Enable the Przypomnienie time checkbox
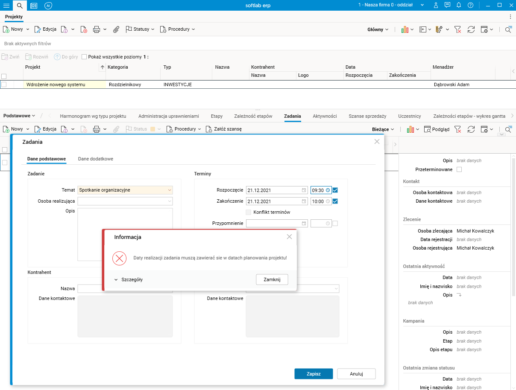This screenshot has height=390, width=516. click(335, 223)
